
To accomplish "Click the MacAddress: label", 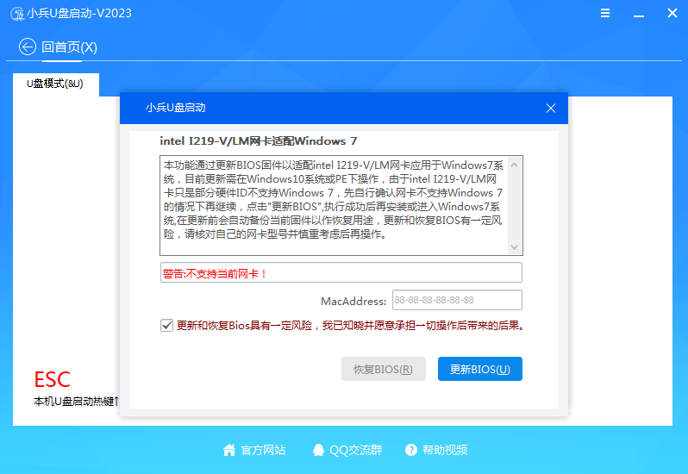I will tap(353, 302).
